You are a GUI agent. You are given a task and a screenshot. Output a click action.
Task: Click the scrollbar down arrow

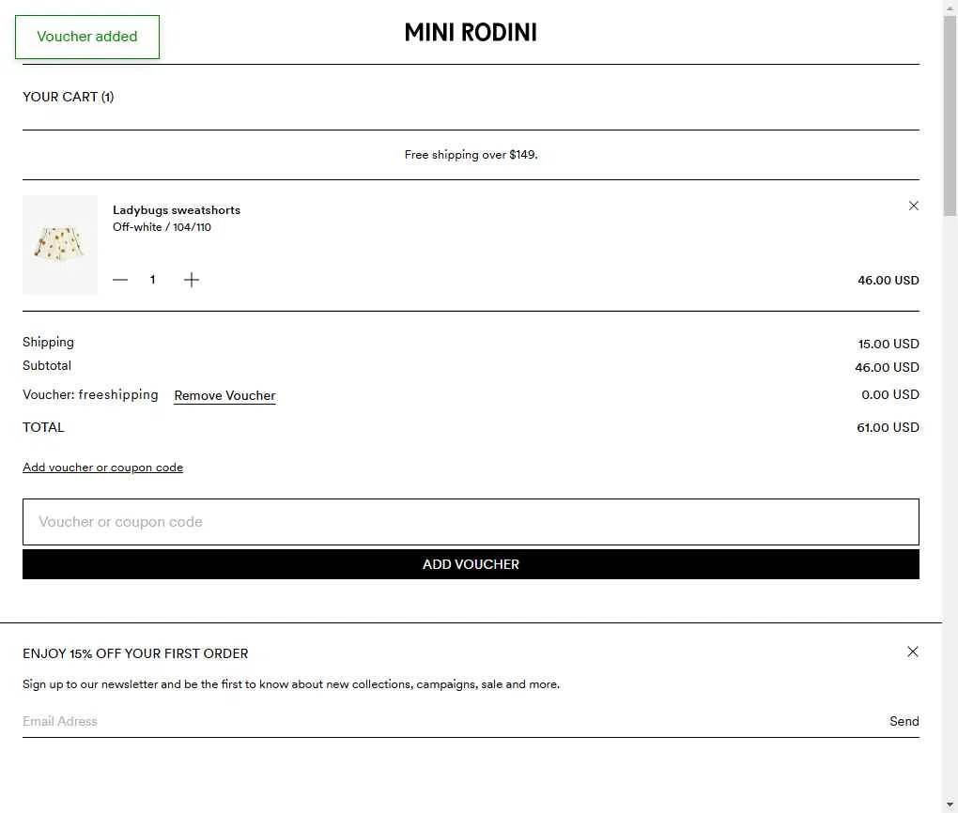[950, 805]
